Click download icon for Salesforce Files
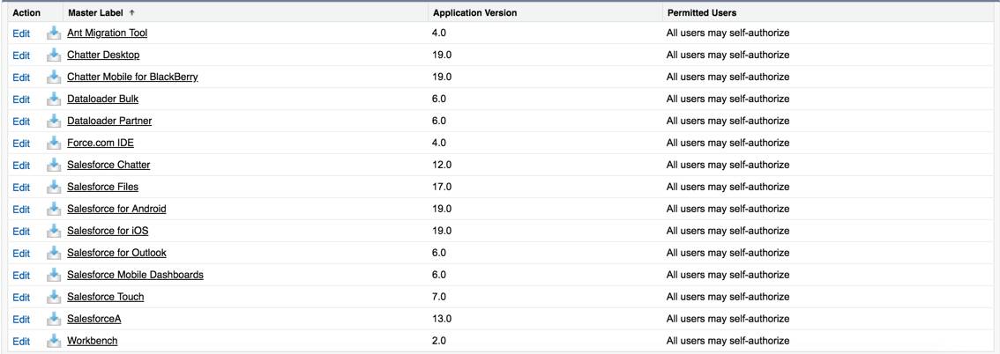This screenshot has height=354, width=1000. (x=54, y=187)
